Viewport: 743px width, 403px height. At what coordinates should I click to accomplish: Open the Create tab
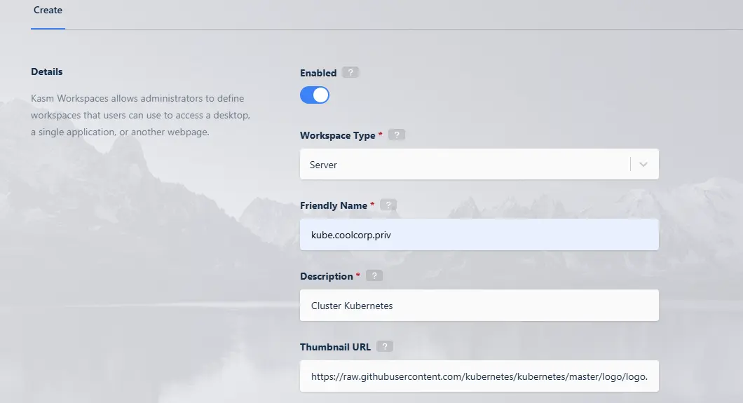click(48, 11)
